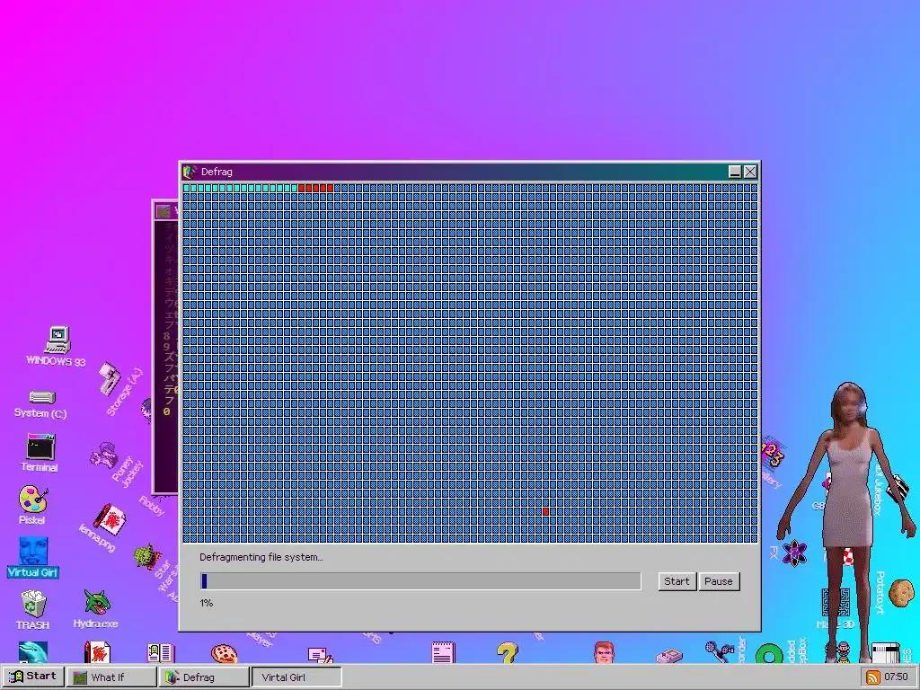Switch to Virtal Girl taskbar item
Image resolution: width=920 pixels, height=690 pixels.
click(x=296, y=677)
